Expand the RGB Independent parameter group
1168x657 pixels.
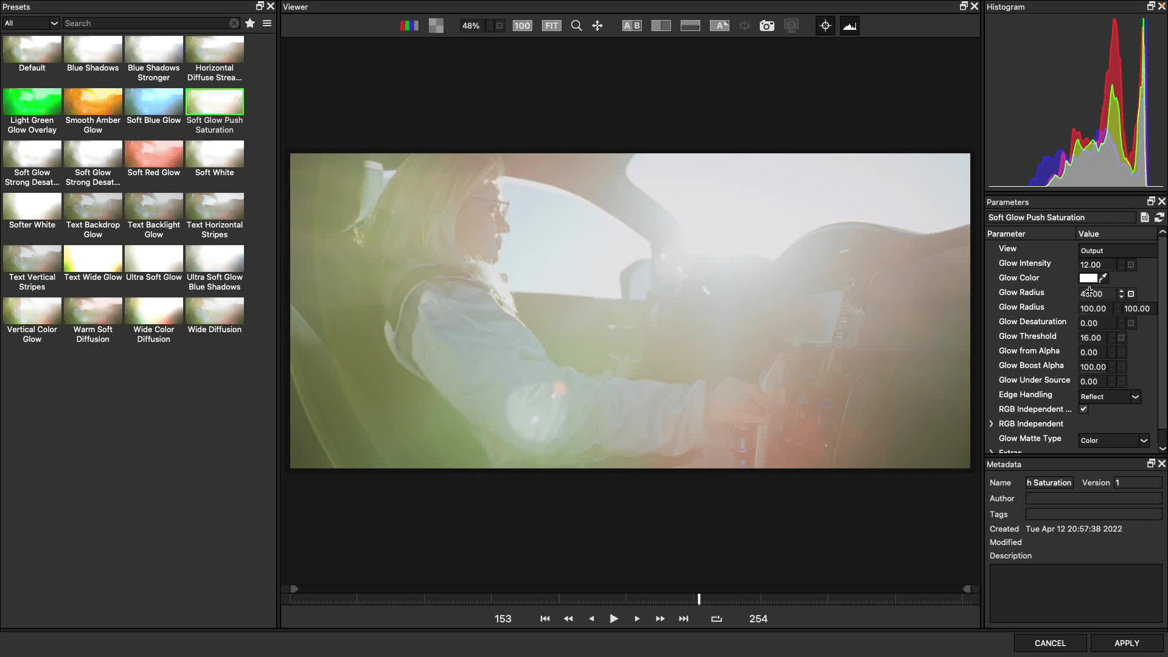(x=992, y=423)
